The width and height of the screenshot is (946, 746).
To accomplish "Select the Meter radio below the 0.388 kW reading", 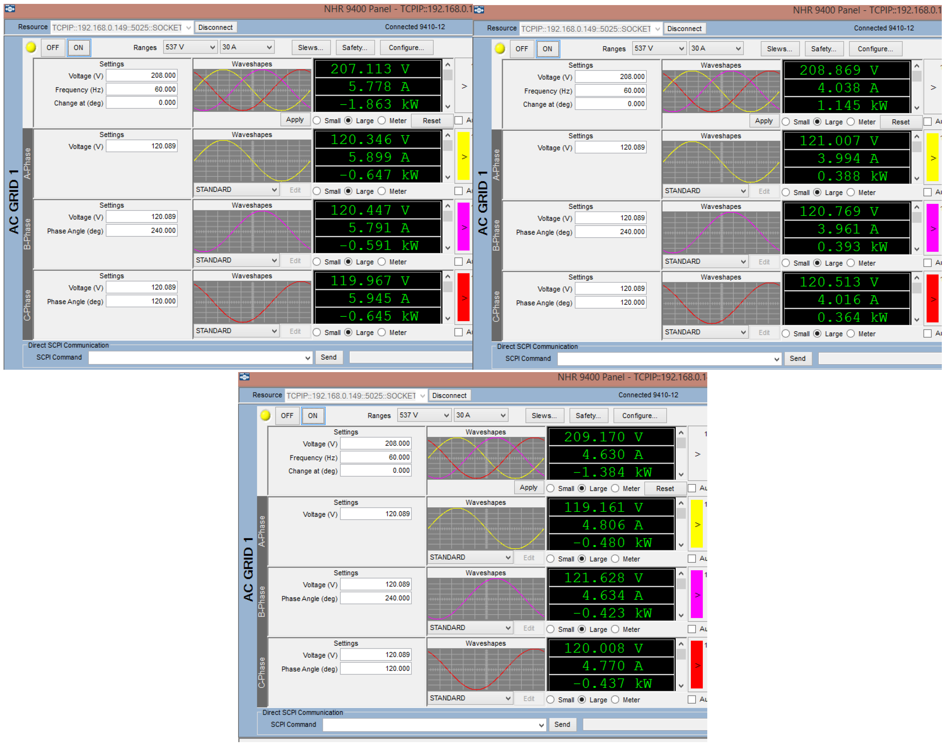I will 851,192.
